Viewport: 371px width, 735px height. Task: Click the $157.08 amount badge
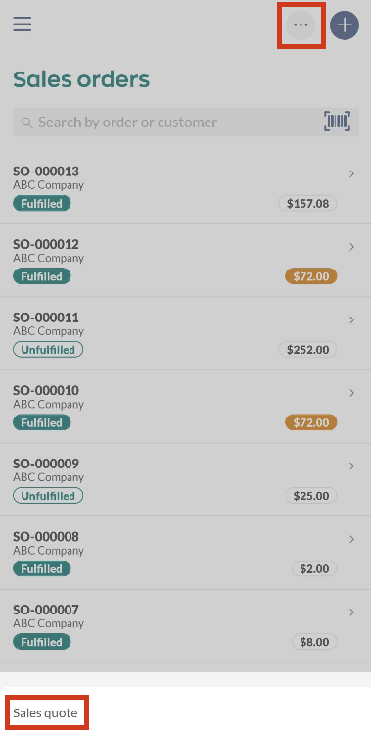(307, 204)
